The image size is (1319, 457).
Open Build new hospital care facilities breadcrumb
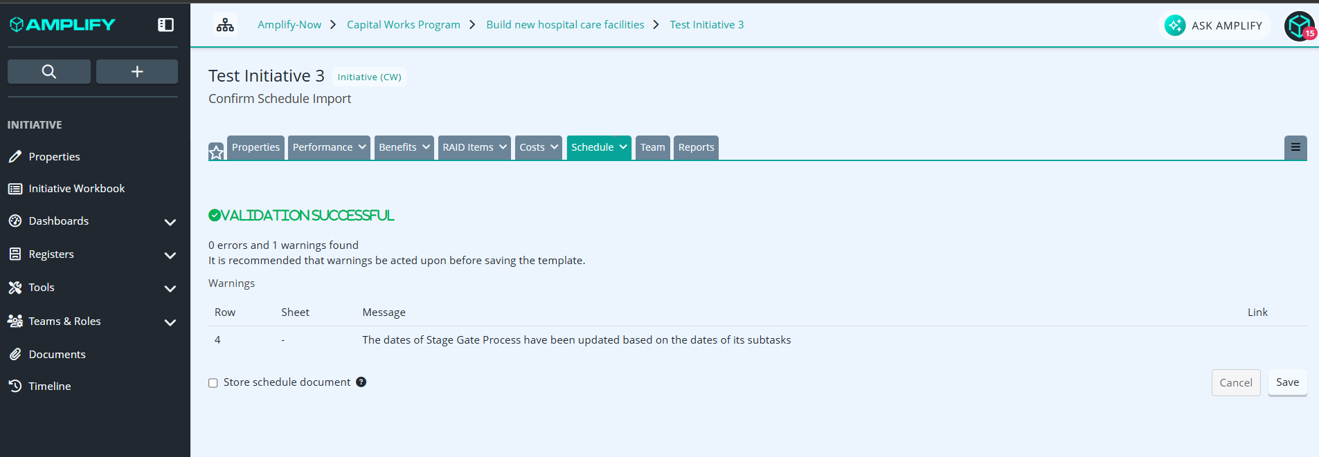(x=565, y=25)
